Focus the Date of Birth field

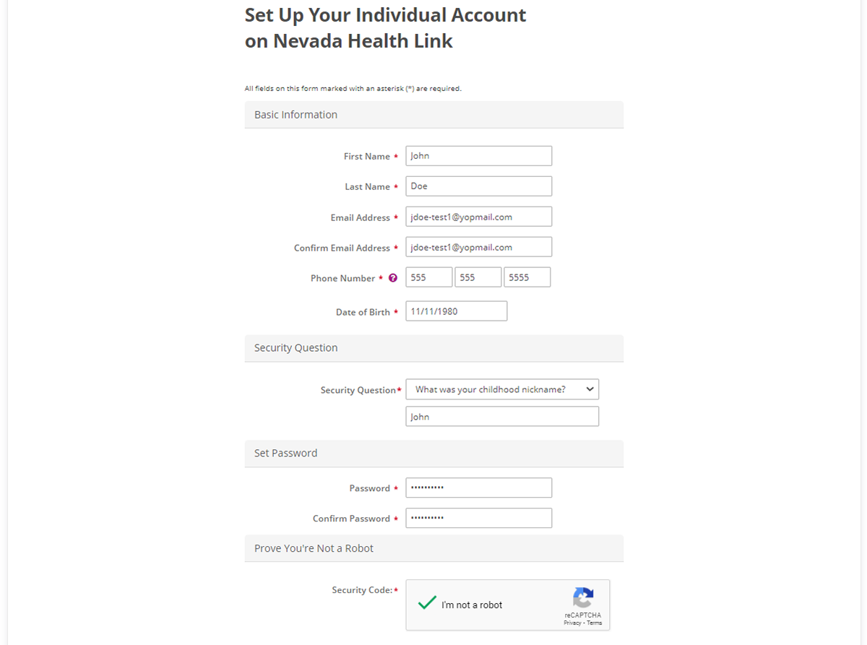tap(457, 311)
